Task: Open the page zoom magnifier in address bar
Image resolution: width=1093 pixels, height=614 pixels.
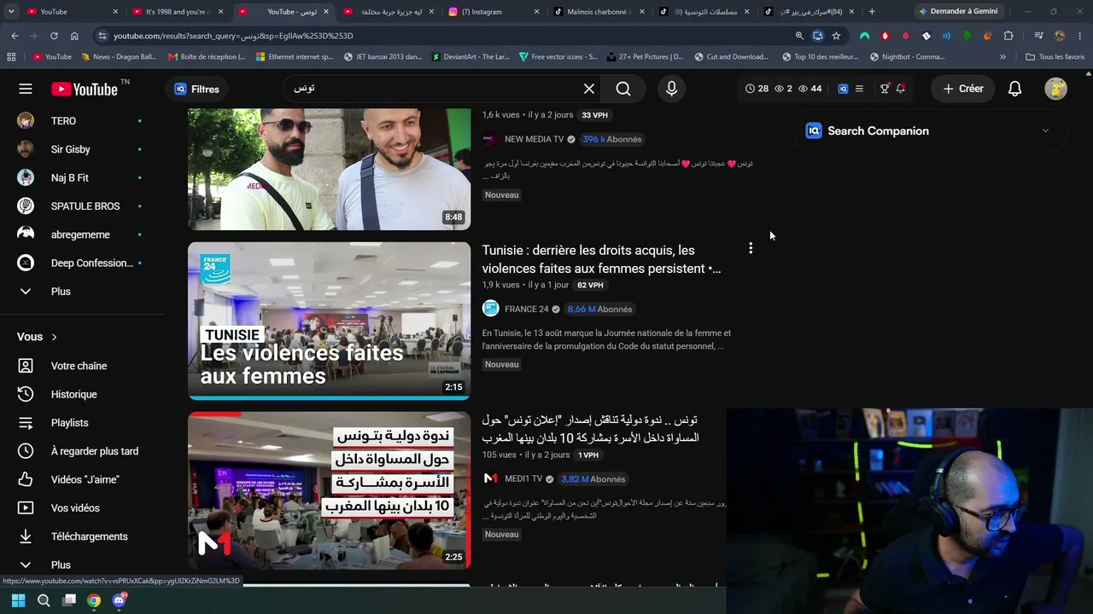Action: (x=799, y=36)
